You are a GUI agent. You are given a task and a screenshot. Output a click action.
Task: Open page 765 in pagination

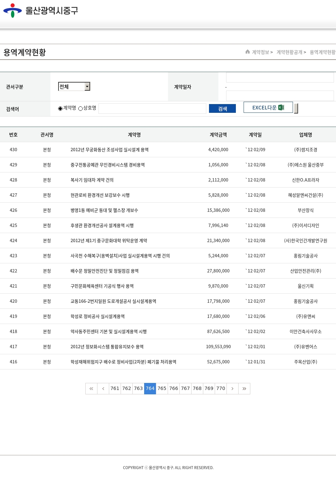point(162,389)
